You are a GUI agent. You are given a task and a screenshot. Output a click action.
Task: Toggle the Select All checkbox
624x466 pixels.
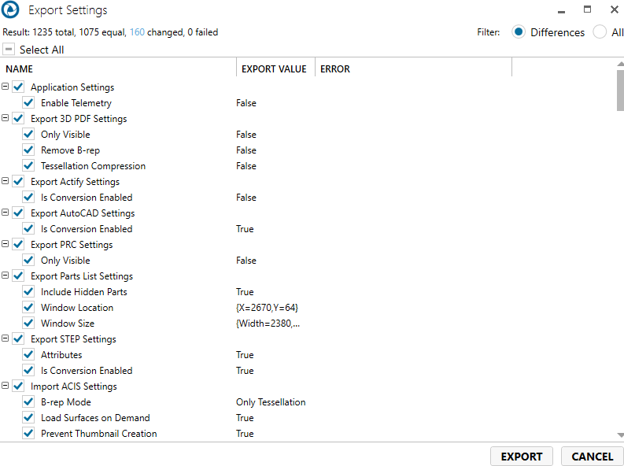[x=9, y=50]
